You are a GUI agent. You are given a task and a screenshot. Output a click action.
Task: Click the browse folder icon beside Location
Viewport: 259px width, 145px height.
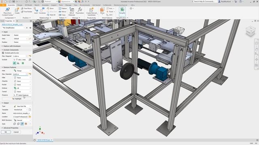point(30,117)
